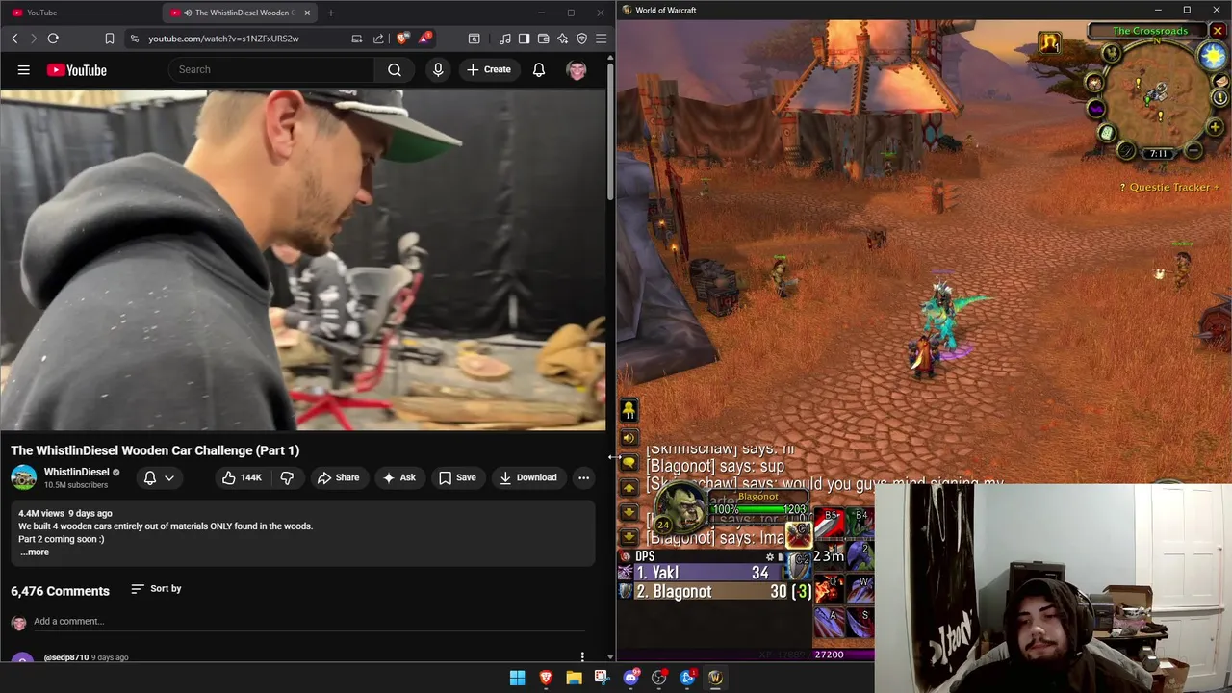Screen dimensions: 1232x693
Task: Expand the Questie Tracker header
Action: 1169,187
